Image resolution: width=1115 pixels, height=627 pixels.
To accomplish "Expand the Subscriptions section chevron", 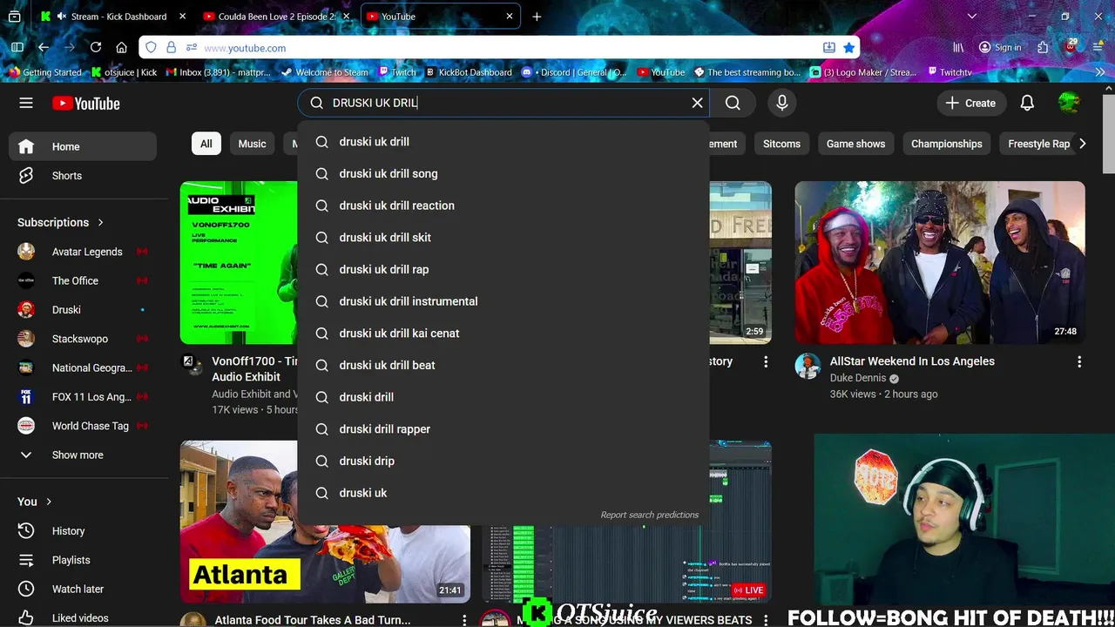I will 100,222.
